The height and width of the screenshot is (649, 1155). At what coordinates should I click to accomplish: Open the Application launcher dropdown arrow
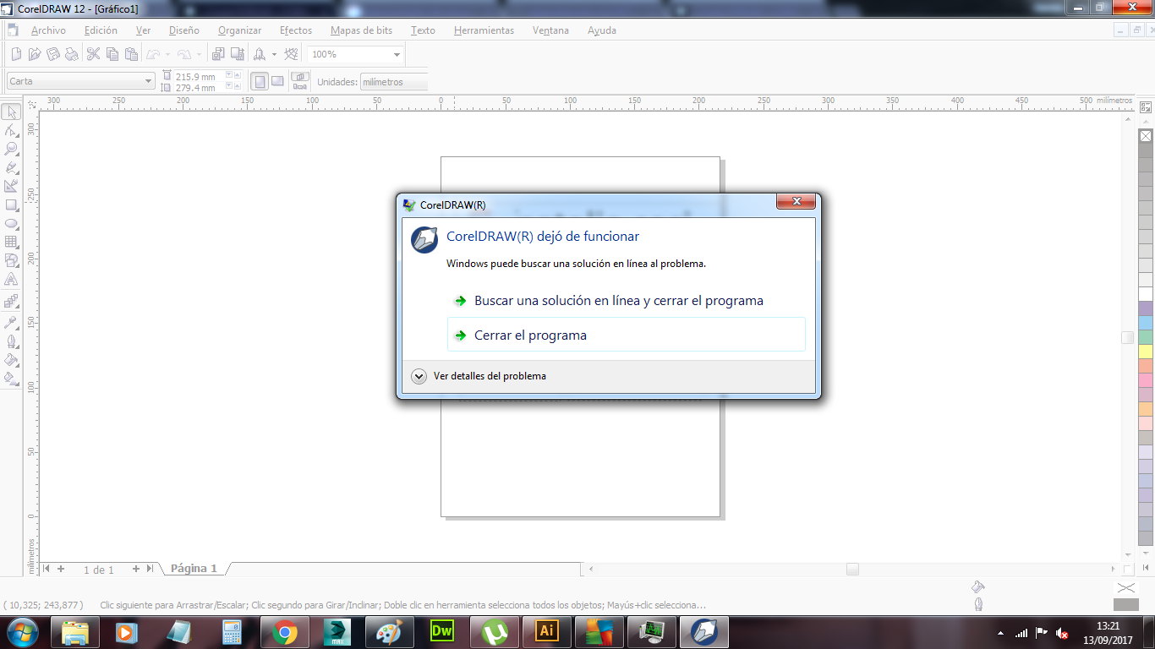274,54
